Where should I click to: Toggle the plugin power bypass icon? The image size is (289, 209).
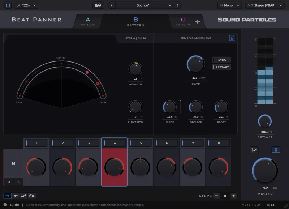point(8,5)
